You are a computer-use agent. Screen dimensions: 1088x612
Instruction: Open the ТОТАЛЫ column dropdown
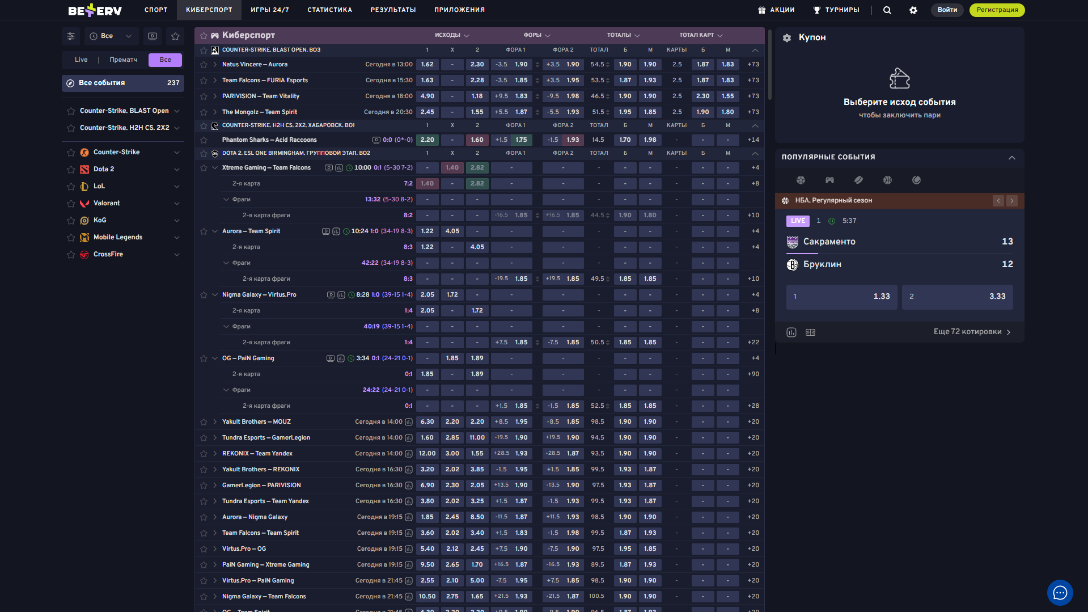click(x=624, y=35)
